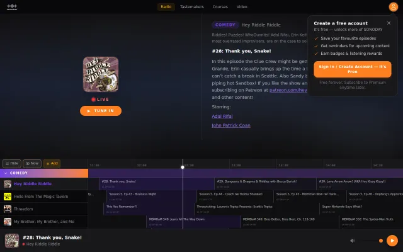Open episode #30: Love Arrow Arrow! block
403x252 pixels.
pyautogui.click(x=360, y=184)
